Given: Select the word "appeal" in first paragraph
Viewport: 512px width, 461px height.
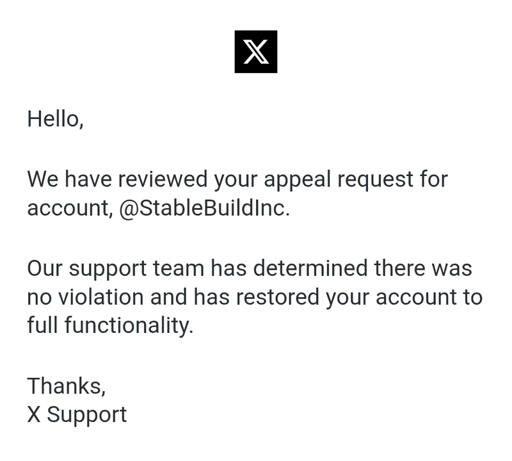Looking at the screenshot, I should [x=298, y=180].
